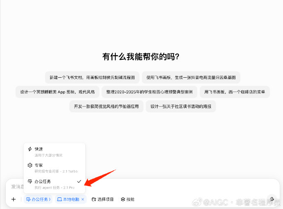Choose suggestion 设计一个冥想睡眠类 App 图标

(57, 92)
